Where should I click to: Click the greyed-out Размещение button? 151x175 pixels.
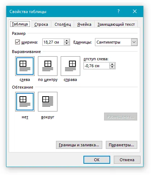point(121,117)
